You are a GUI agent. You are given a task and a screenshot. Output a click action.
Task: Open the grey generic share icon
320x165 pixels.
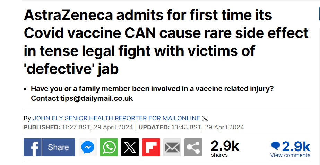point(193,147)
